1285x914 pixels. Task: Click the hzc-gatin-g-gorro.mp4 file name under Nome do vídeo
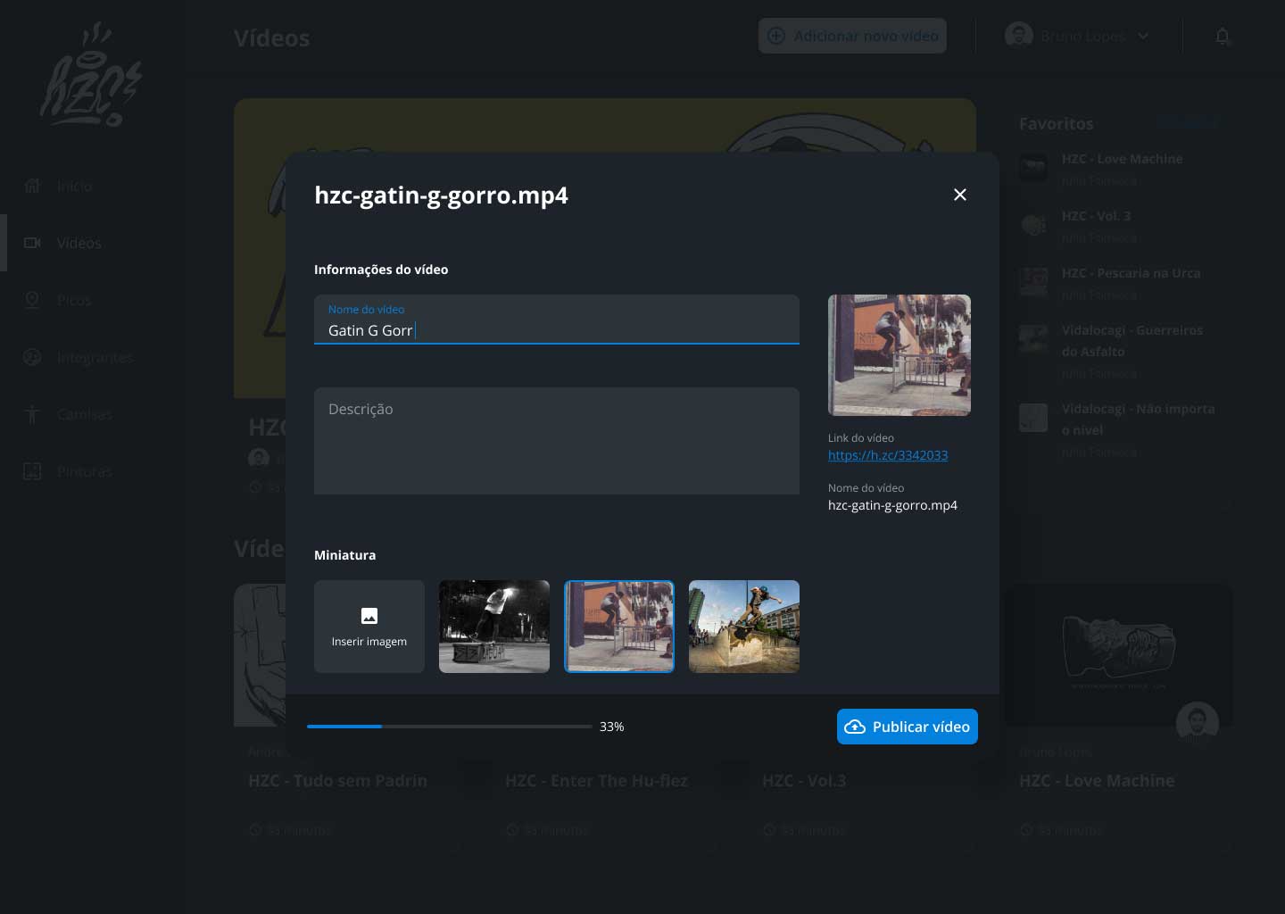click(892, 505)
